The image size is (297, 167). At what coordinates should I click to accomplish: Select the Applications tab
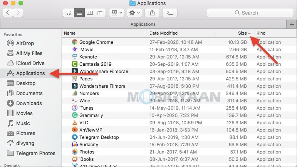point(143,24)
